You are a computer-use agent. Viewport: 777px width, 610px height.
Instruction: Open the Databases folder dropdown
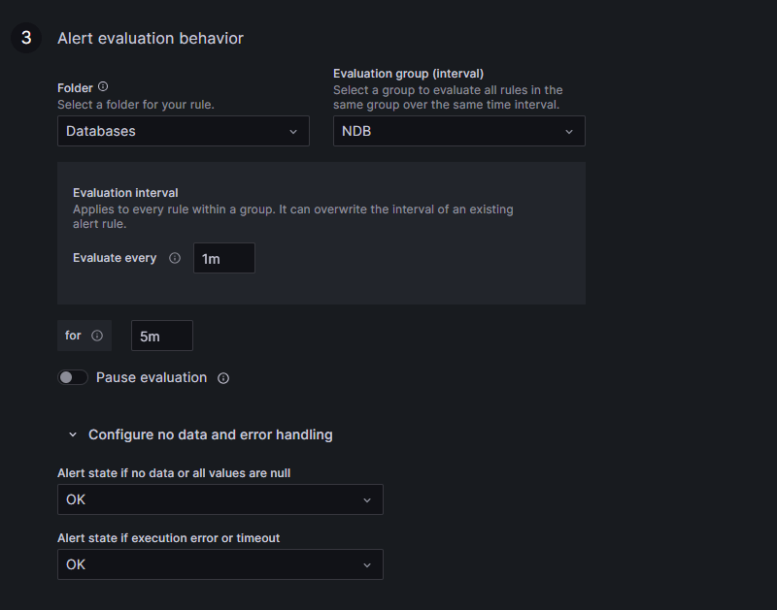(183, 131)
